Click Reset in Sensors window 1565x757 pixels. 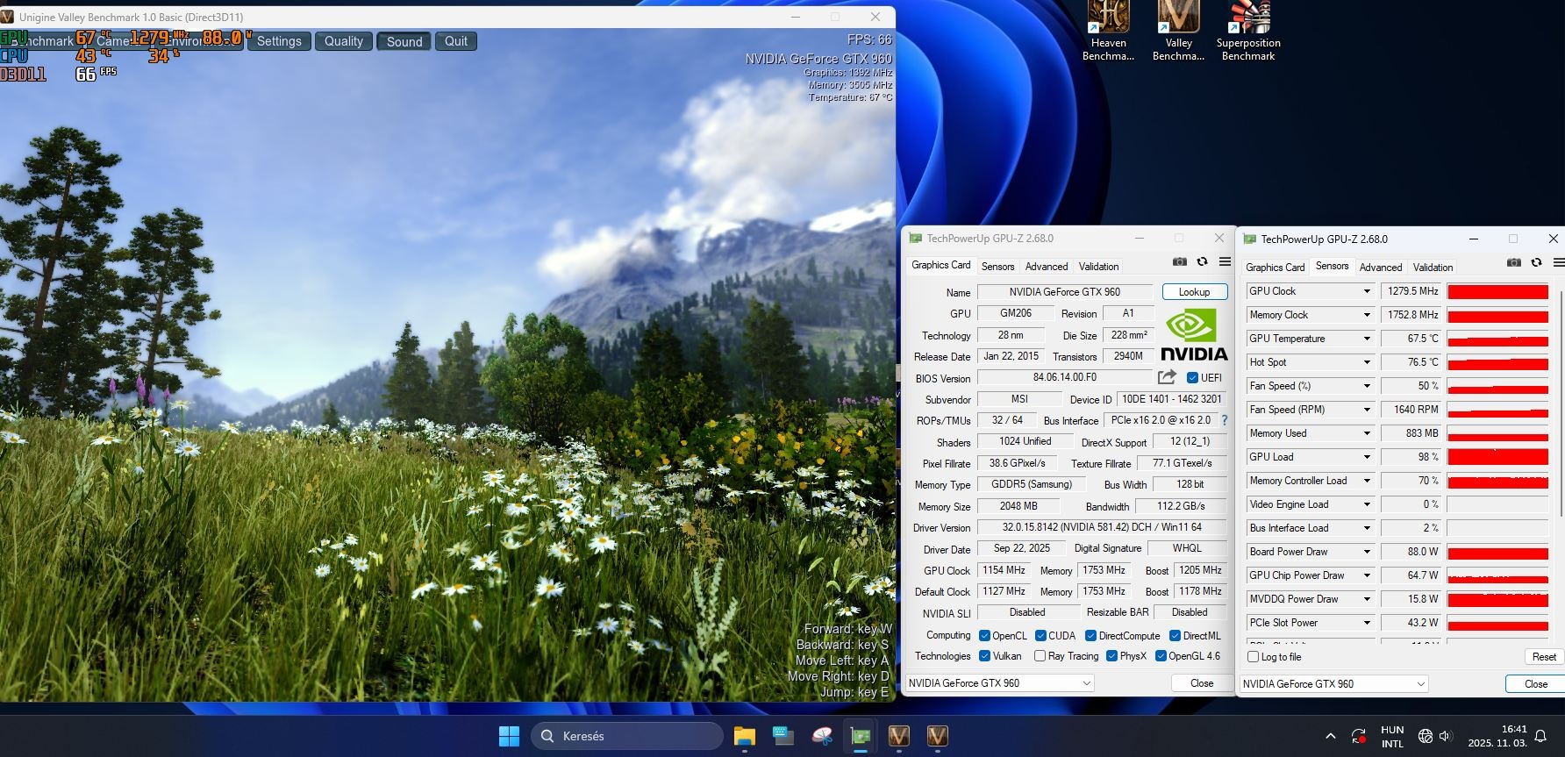(x=1543, y=657)
